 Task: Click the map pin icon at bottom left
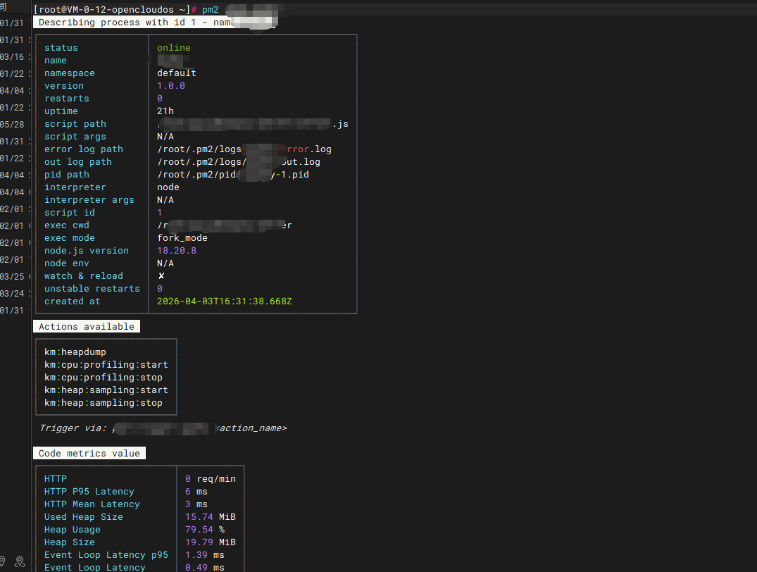point(20,561)
